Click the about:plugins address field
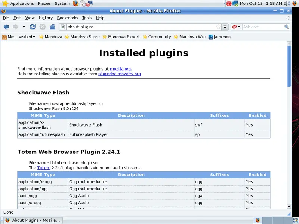 pyautogui.click(x=141, y=27)
